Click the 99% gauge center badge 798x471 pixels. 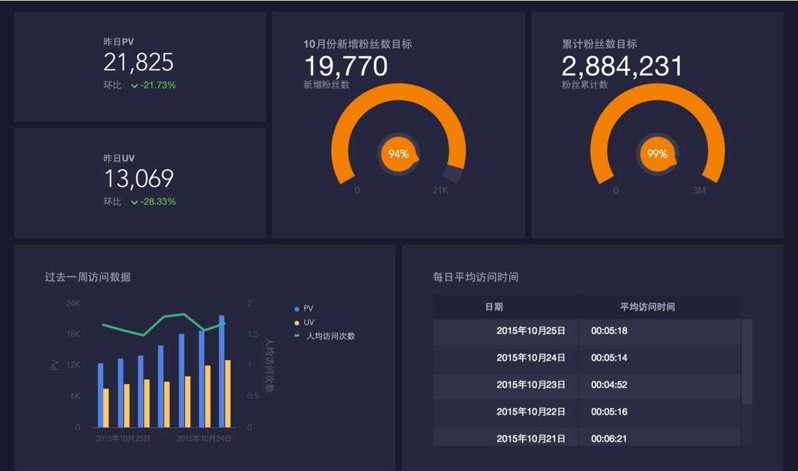657,154
